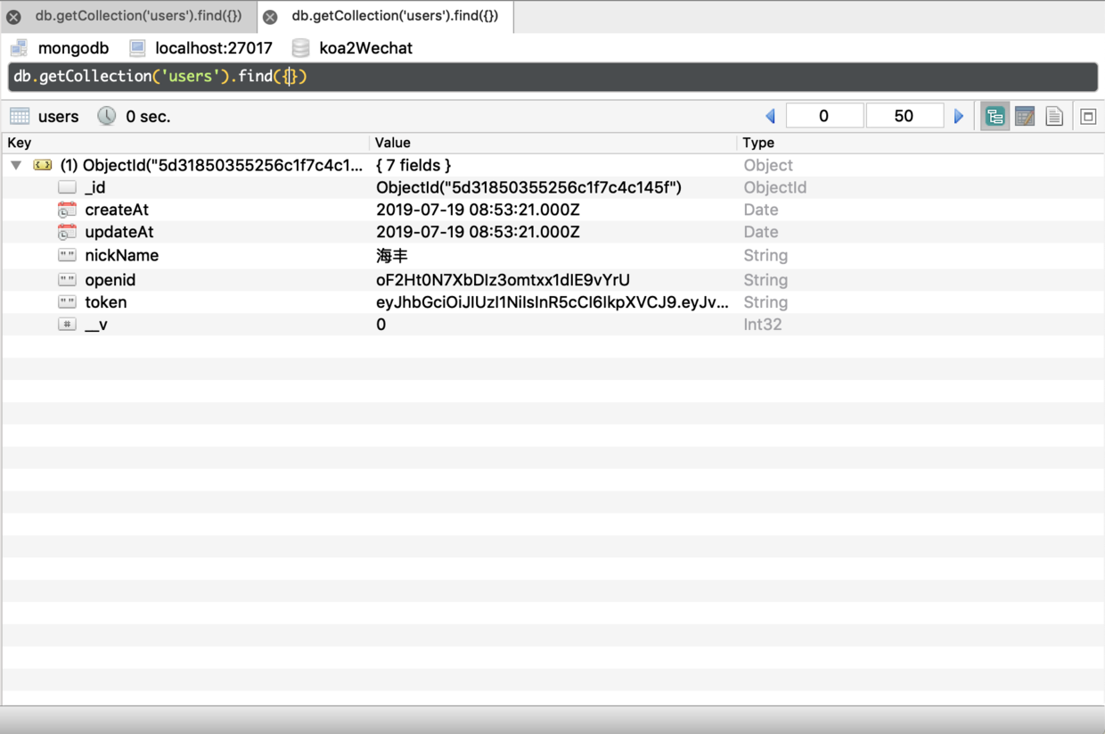Image resolution: width=1105 pixels, height=734 pixels.
Task: Click the koa2Wechat database name
Action: click(x=365, y=48)
